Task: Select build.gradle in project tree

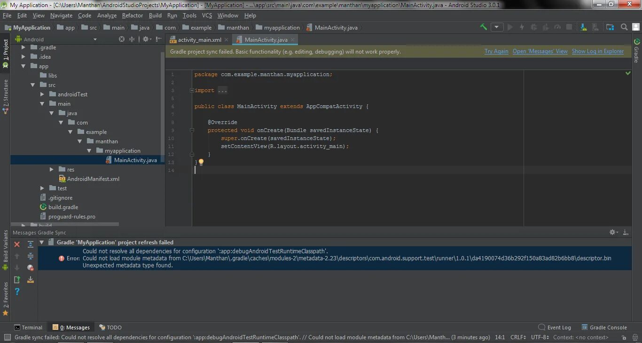Action: coord(59,207)
